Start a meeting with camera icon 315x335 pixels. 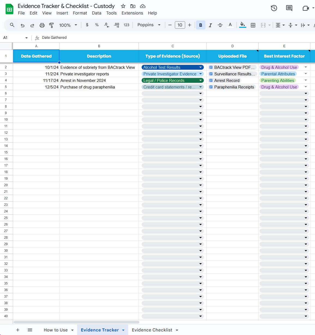[x=306, y=8]
